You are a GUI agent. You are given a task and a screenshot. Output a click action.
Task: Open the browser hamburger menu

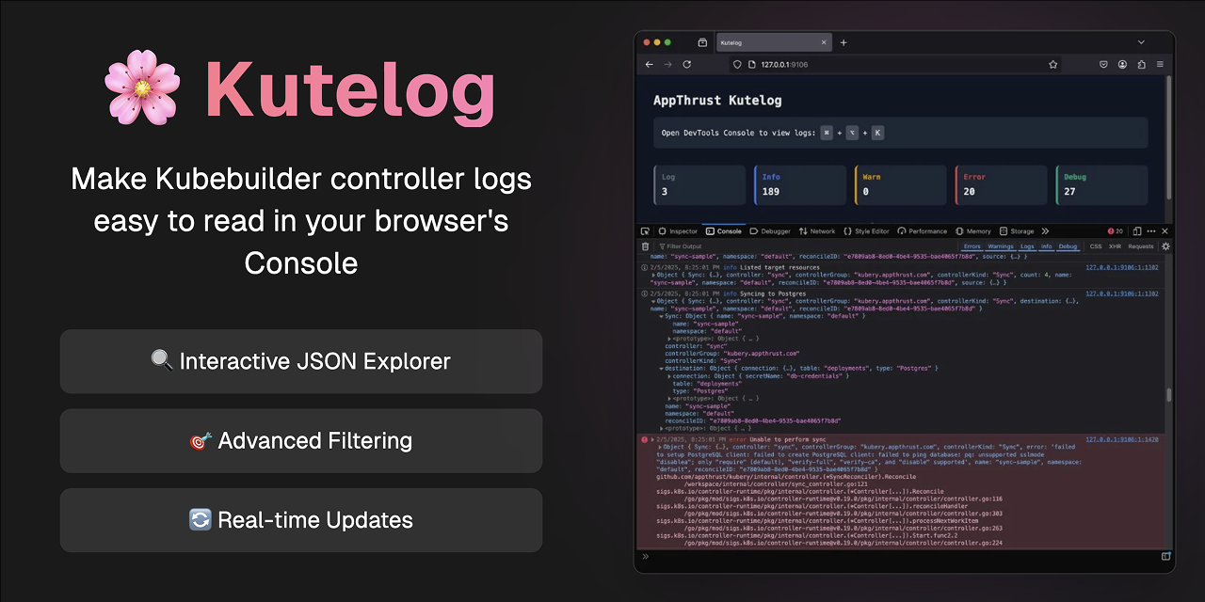(1161, 64)
